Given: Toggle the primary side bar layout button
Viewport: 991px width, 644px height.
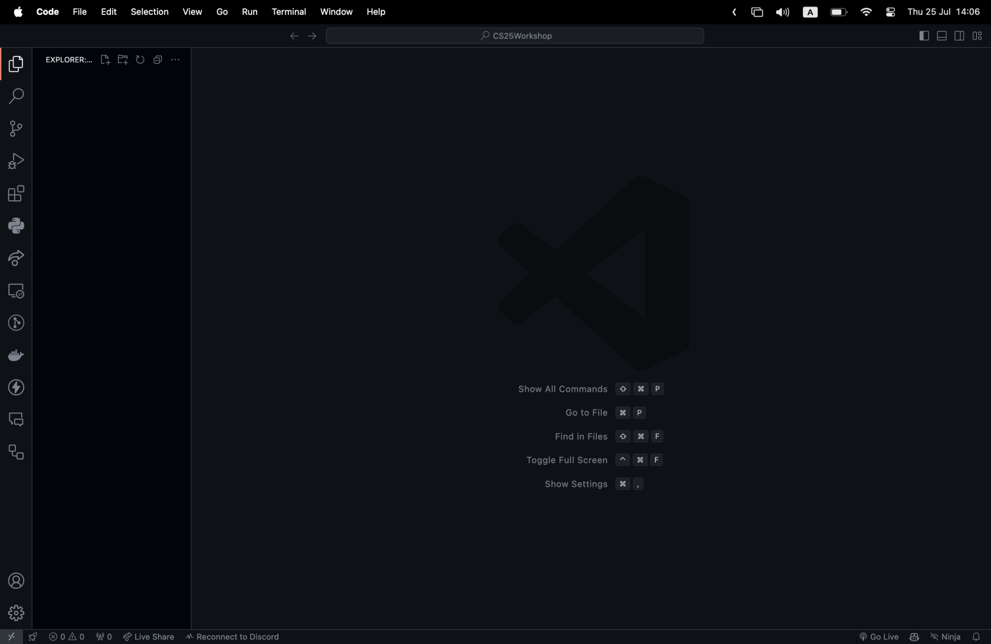Looking at the screenshot, I should click(x=924, y=36).
